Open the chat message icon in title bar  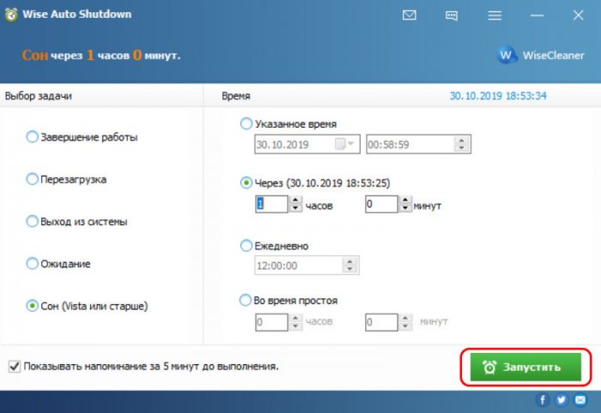tap(452, 15)
